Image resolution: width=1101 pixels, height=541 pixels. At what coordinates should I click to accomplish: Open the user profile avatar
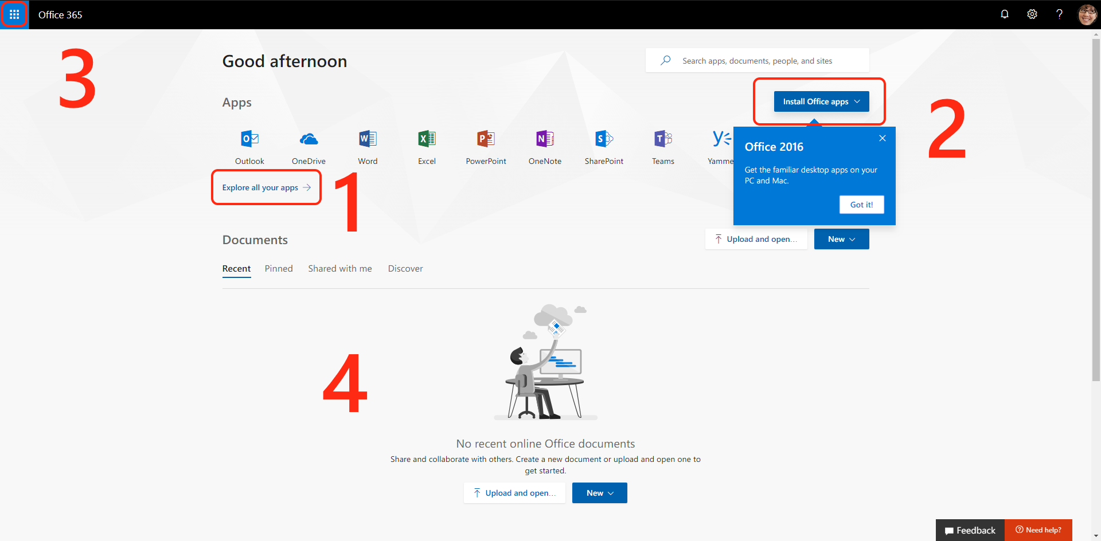1087,14
